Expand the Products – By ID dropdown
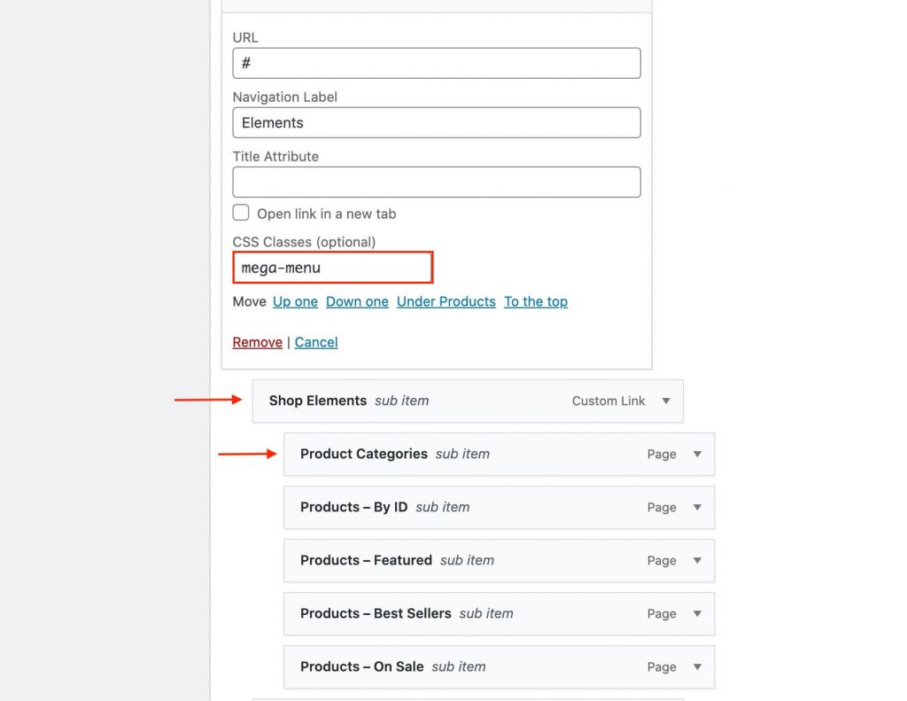The width and height of the screenshot is (907, 701). tap(696, 507)
